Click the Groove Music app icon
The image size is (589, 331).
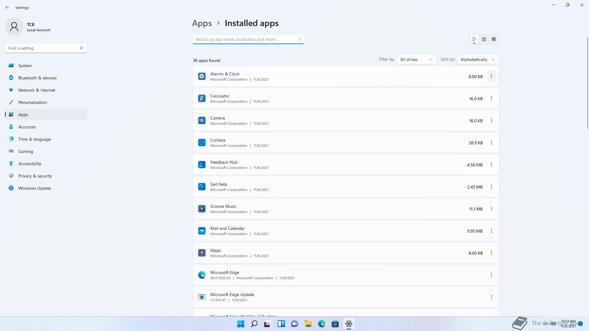pos(202,209)
